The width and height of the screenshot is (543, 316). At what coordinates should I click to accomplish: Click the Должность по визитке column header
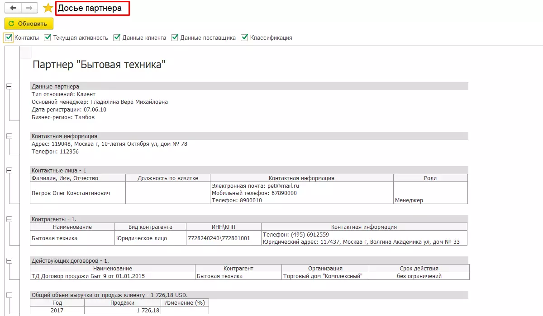pos(168,178)
